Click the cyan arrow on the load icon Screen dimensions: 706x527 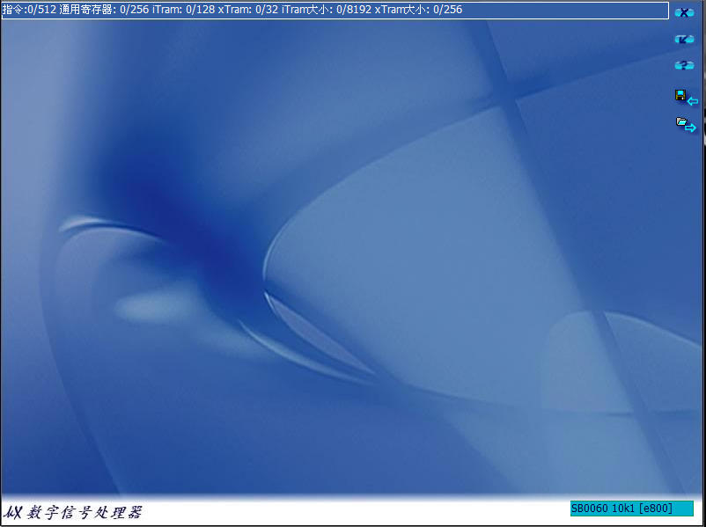pyautogui.click(x=691, y=128)
